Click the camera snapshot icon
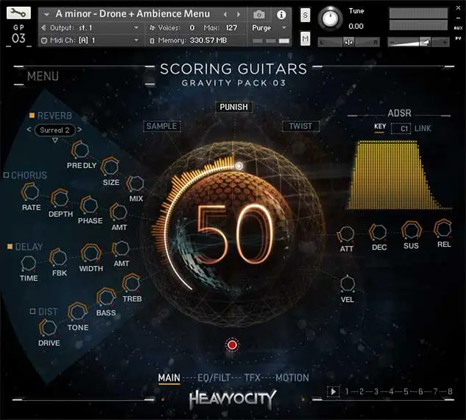Image resolution: width=466 pixels, height=420 pixels. tap(259, 14)
